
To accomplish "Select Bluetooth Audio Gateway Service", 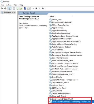I will [64, 69].
